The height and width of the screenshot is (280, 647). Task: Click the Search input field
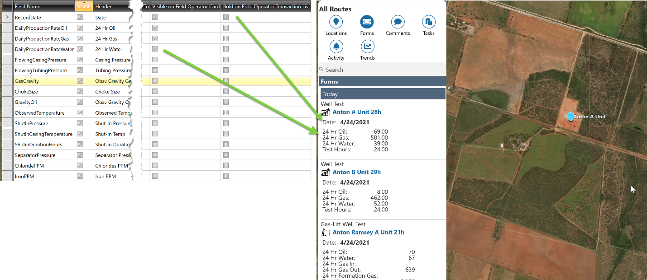(383, 70)
